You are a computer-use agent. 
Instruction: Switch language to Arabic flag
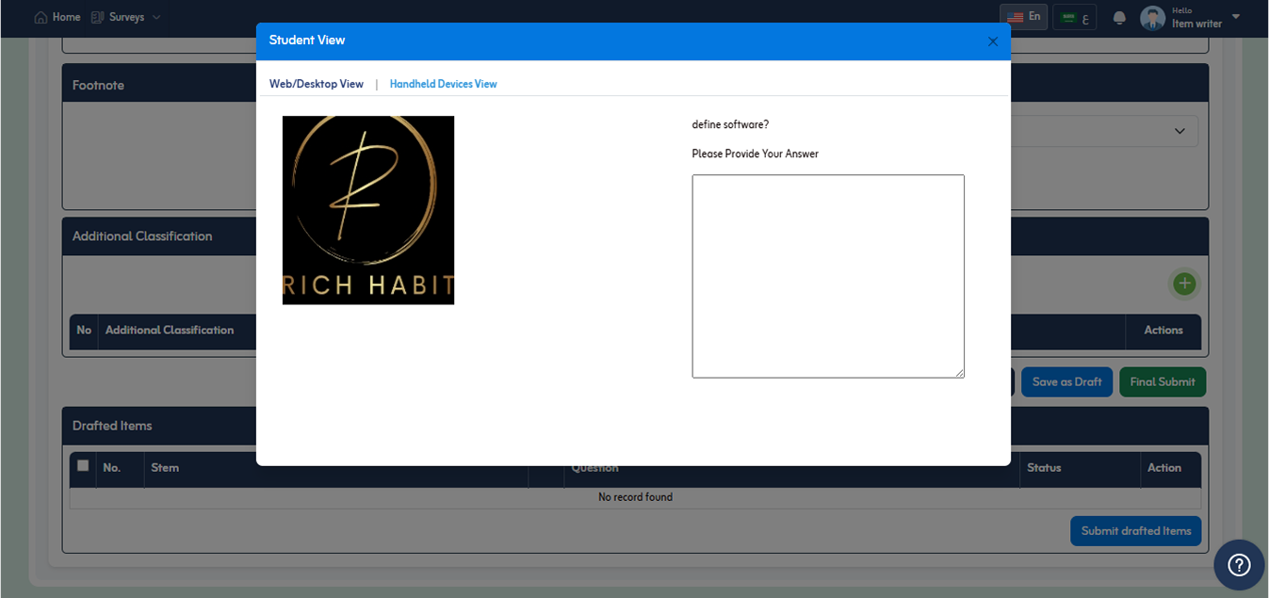point(1075,17)
